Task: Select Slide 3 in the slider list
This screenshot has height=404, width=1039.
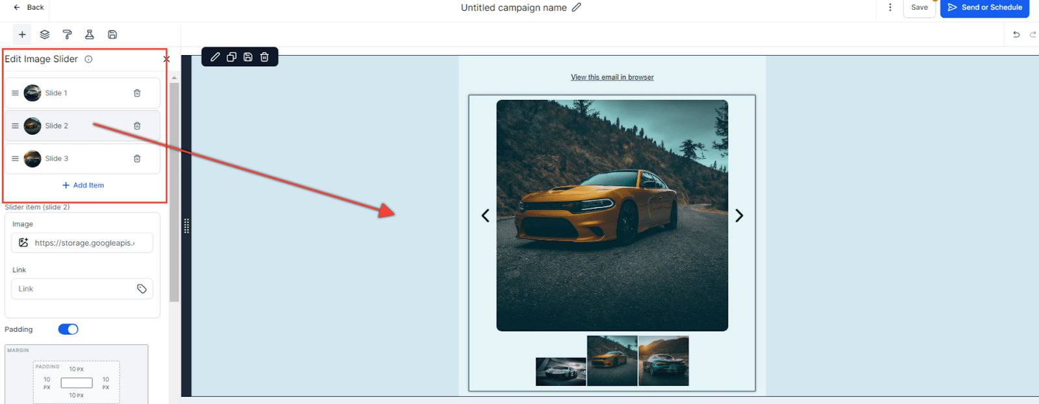Action: coord(57,159)
